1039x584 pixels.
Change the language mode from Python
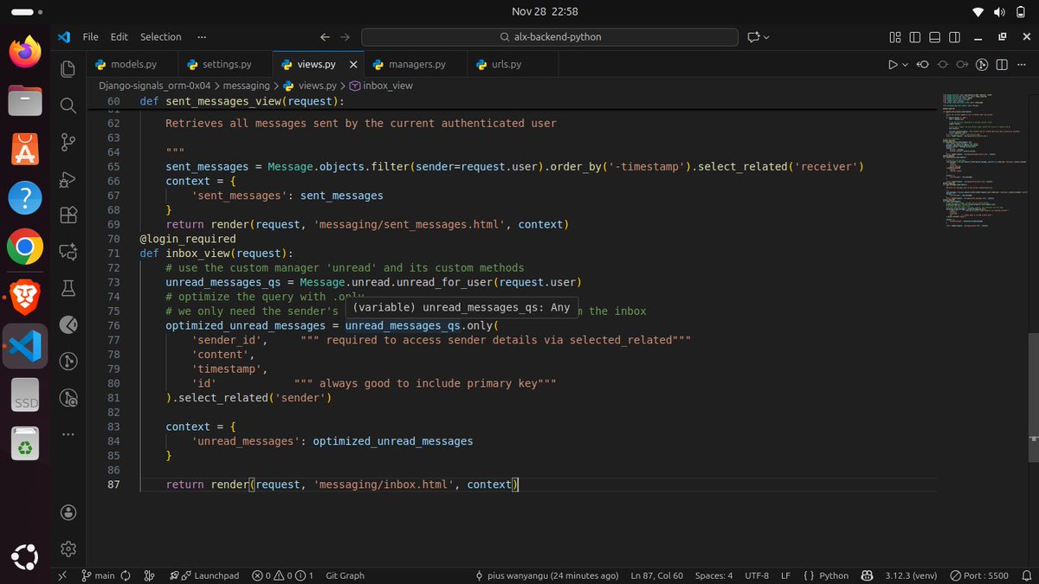tap(834, 575)
